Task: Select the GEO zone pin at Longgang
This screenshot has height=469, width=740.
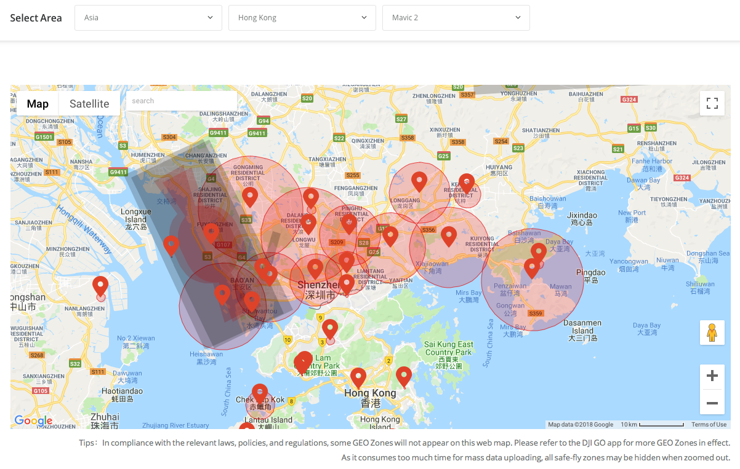Action: (419, 182)
